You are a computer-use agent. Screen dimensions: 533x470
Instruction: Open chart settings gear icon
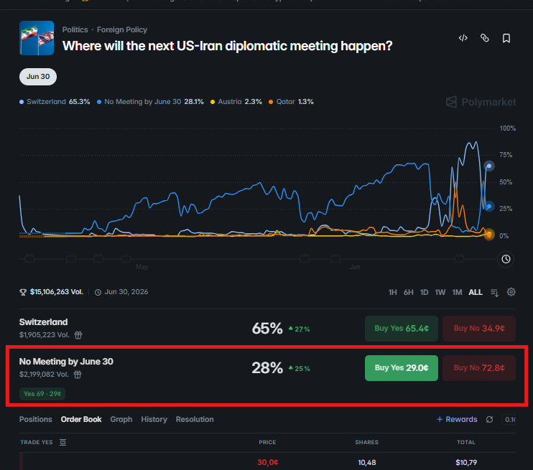511,292
